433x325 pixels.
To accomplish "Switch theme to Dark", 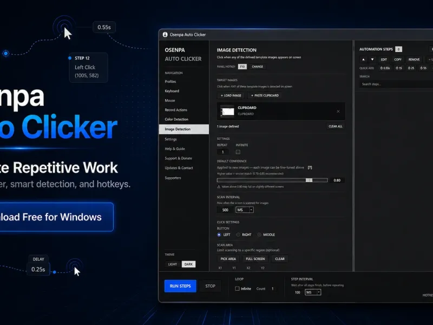I will point(188,264).
